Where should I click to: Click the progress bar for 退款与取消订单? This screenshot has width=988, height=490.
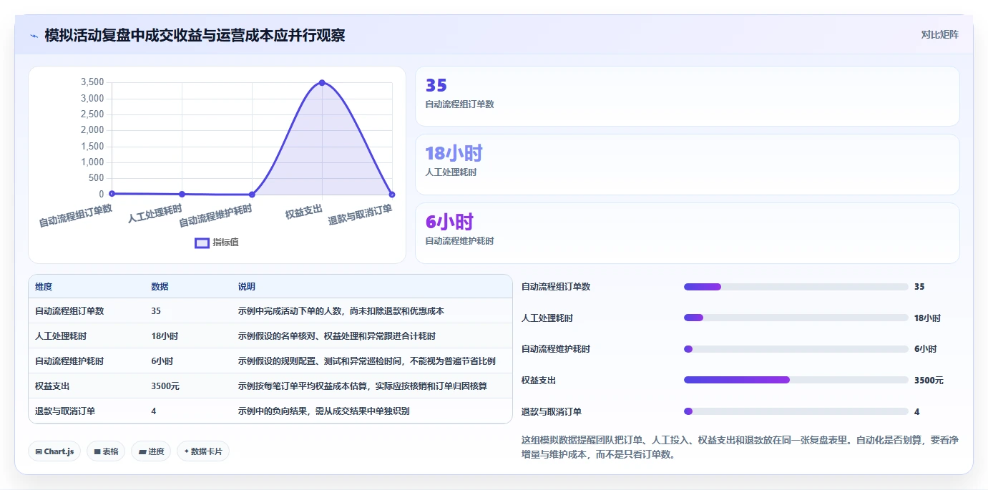(x=796, y=411)
